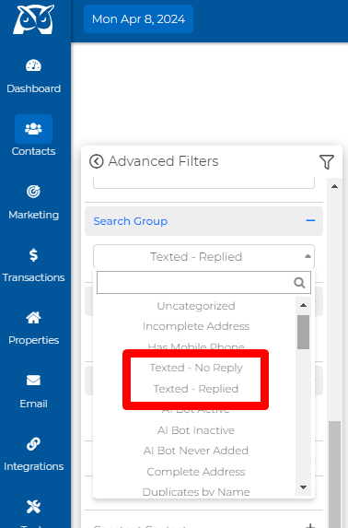Click the minus icon on Search Group
Viewport: 348px width, 528px height.
pyautogui.click(x=310, y=221)
